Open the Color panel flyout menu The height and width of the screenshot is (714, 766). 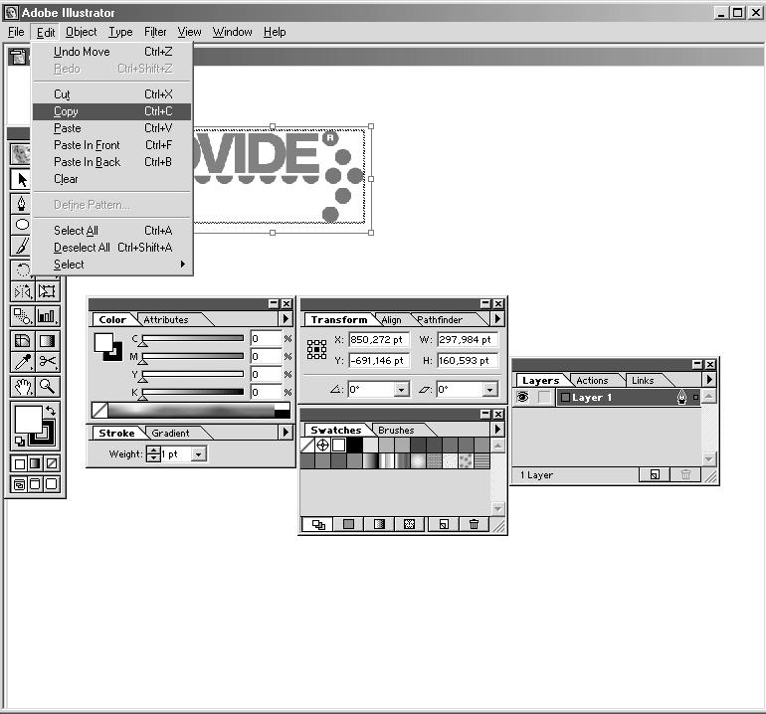[286, 319]
